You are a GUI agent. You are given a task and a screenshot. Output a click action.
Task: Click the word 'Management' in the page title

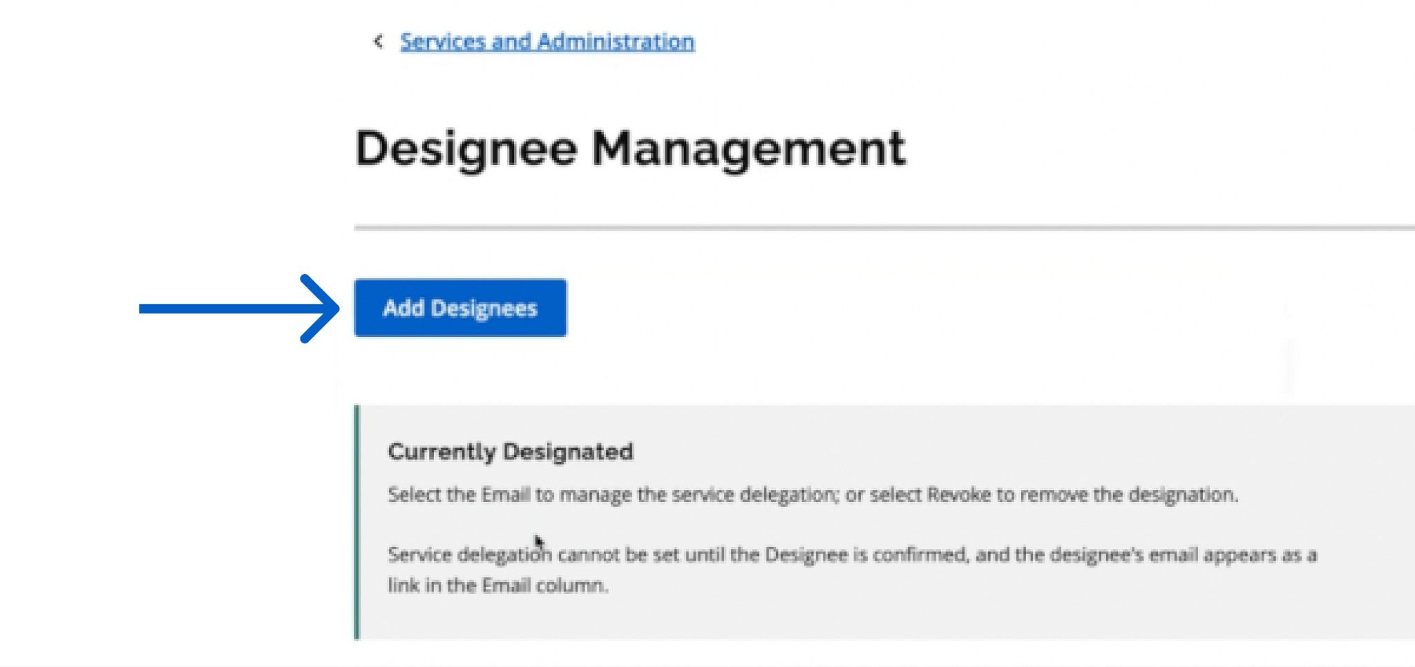point(748,148)
